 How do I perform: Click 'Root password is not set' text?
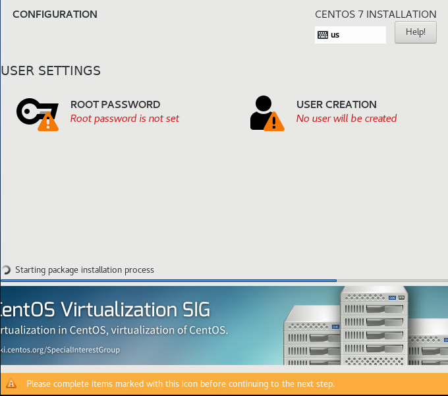pos(125,119)
